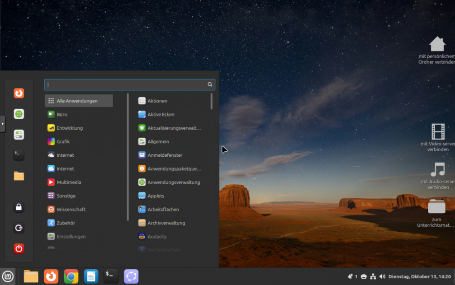The width and height of the screenshot is (455, 285).
Task: Select home folder desktop shortcut
Action: pyautogui.click(x=437, y=50)
